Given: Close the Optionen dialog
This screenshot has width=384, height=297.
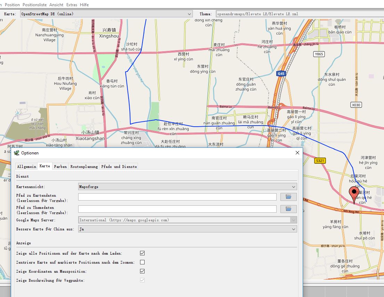Looking at the screenshot, I should tap(297, 153).
